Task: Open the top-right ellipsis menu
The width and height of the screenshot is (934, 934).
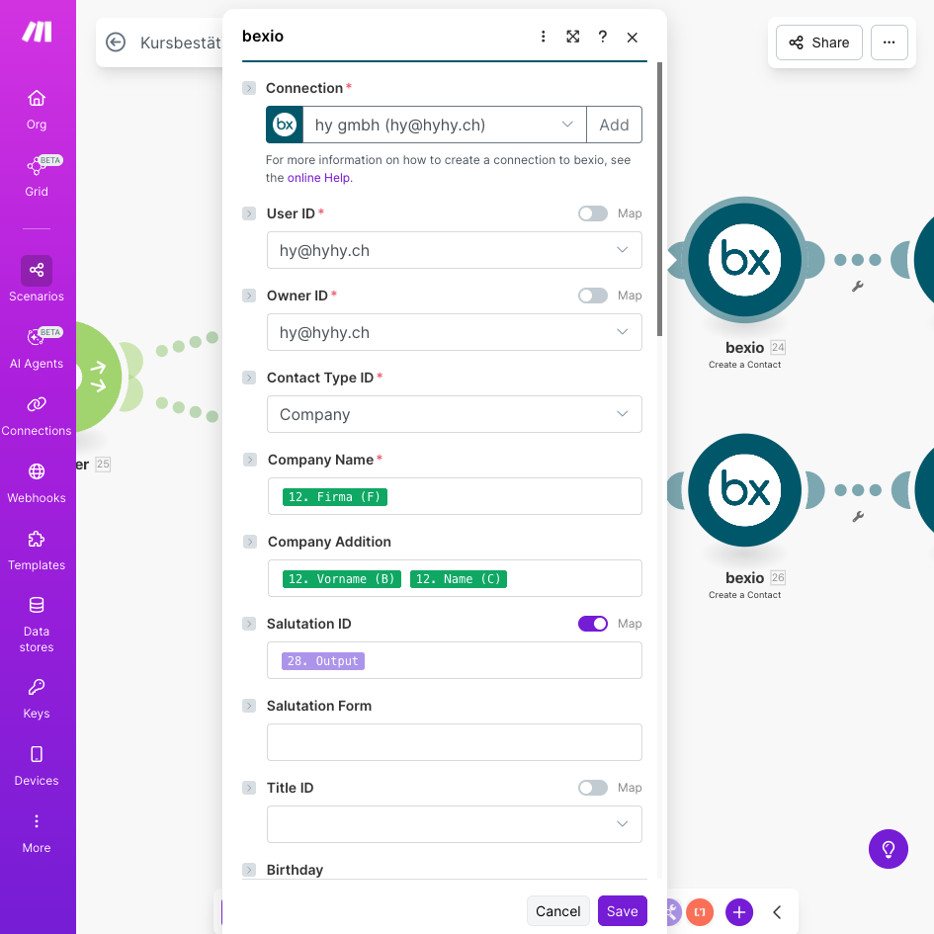Action: [889, 42]
